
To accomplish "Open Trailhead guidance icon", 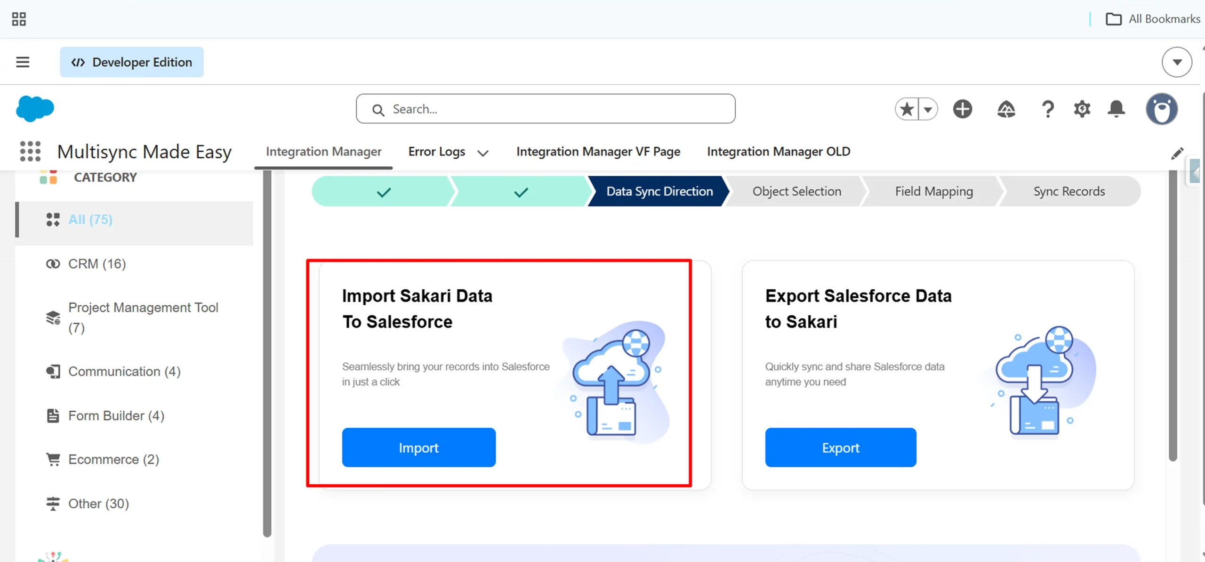I will (1006, 109).
